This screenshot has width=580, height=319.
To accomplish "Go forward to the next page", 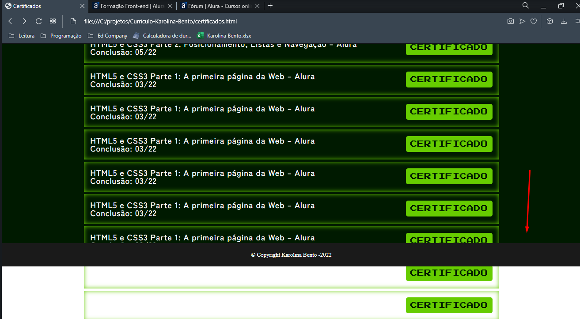I will tap(24, 21).
